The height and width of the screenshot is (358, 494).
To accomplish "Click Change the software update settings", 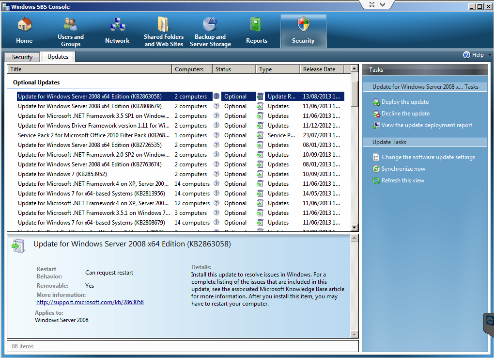I will [428, 157].
